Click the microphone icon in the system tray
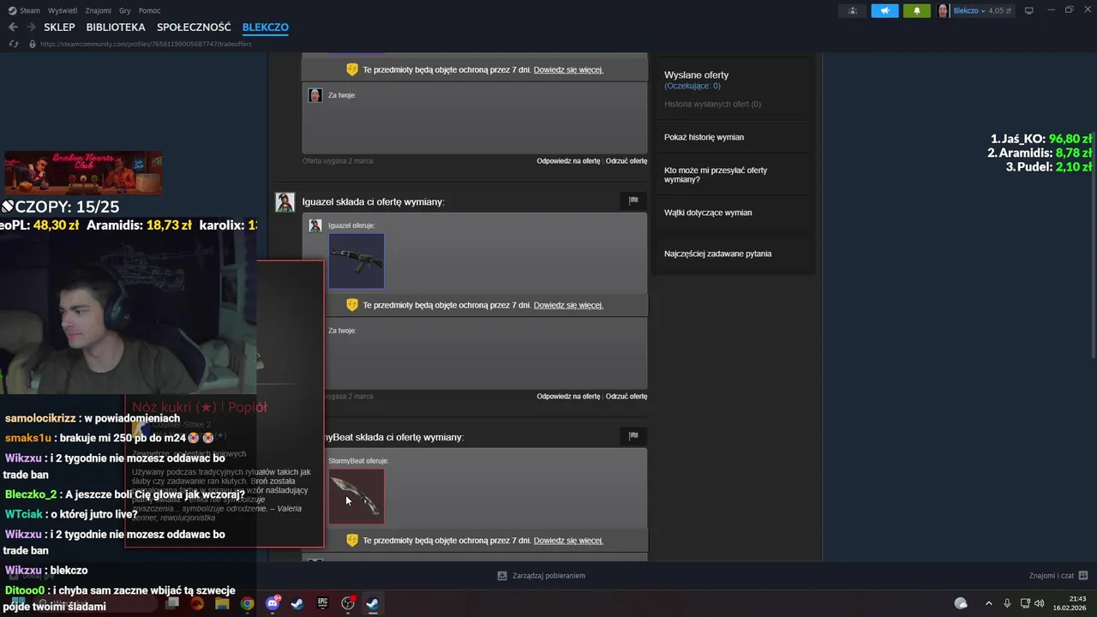This screenshot has width=1097, height=617. pyautogui.click(x=1007, y=603)
